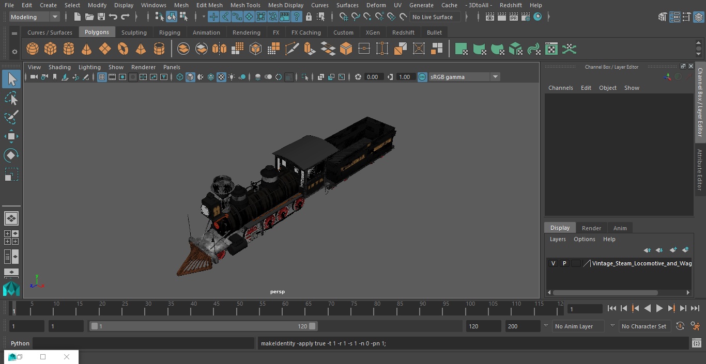The image size is (706, 364).
Task: Select the Rotate tool in toolbox
Action: pyautogui.click(x=11, y=155)
